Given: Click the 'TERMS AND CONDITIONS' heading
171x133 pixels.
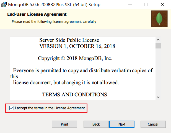Looking at the screenshot, I should click(x=75, y=94).
